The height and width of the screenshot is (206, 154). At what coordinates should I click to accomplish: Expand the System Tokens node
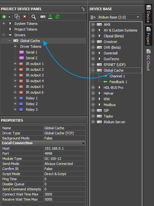4,24
